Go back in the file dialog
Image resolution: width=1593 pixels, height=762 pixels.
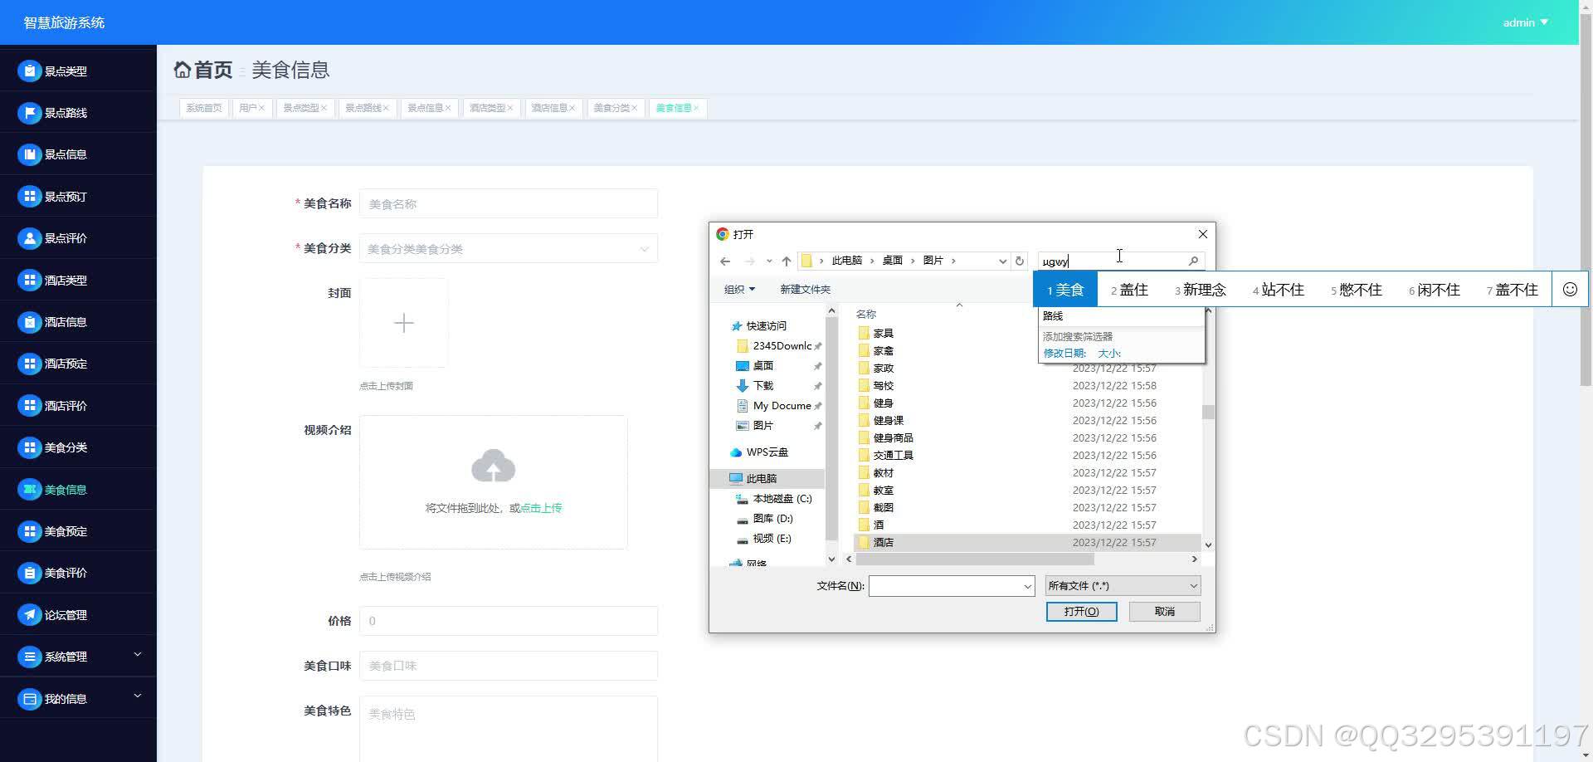(725, 261)
